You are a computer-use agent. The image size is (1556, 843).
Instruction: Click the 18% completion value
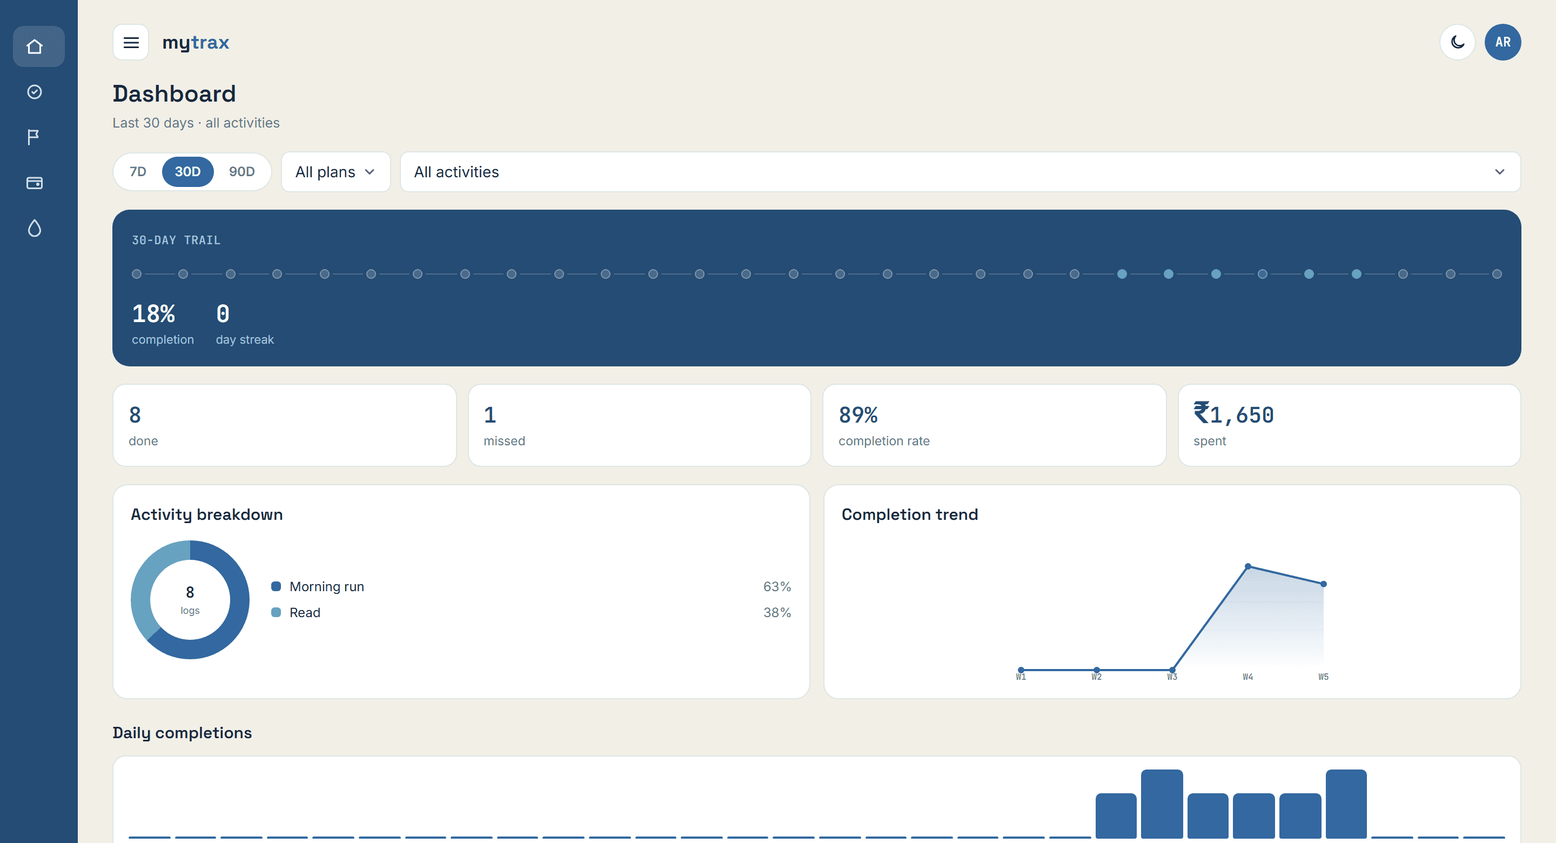(153, 313)
